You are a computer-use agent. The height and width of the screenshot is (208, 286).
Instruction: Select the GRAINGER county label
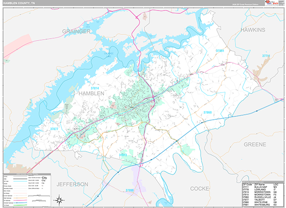pyautogui.click(x=76, y=31)
